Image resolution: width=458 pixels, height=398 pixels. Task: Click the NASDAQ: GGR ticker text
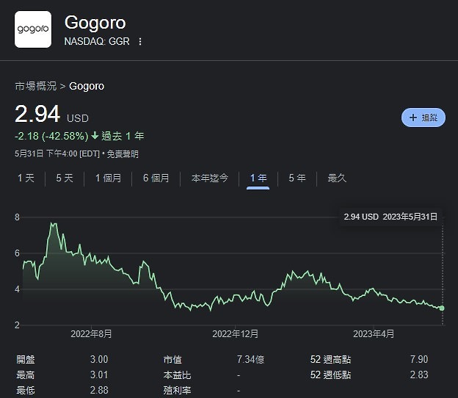(97, 42)
